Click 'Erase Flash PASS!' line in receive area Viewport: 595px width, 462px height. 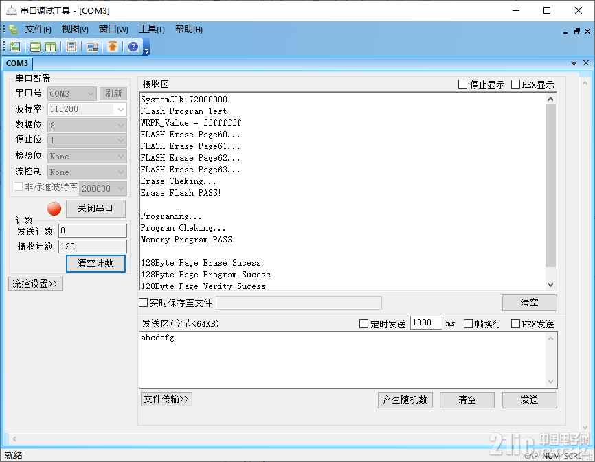coord(181,192)
